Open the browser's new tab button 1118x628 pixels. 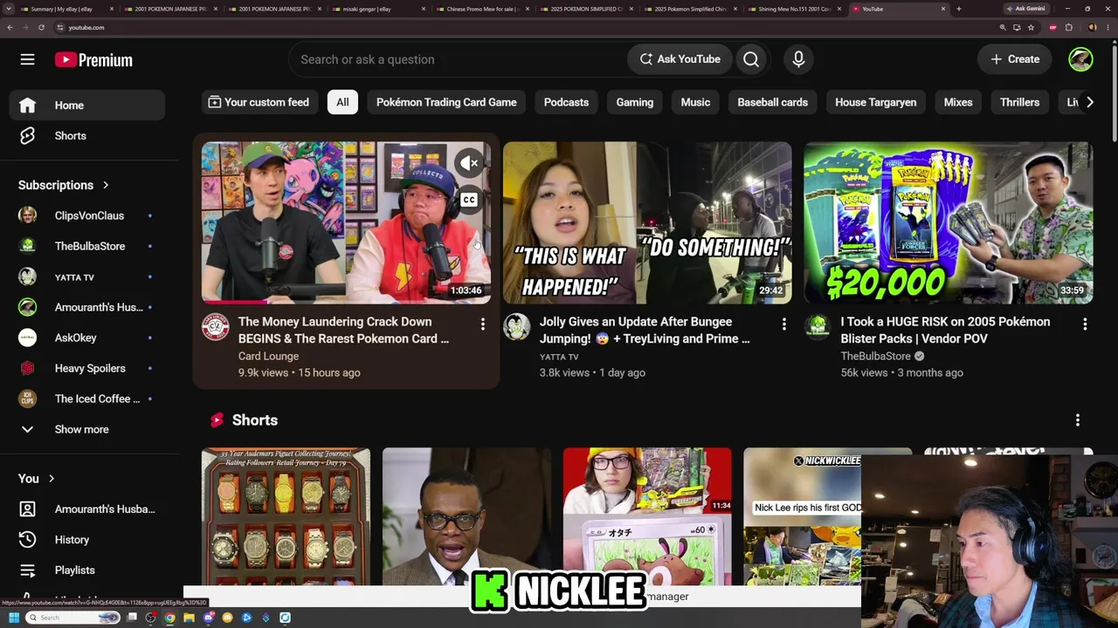click(958, 9)
